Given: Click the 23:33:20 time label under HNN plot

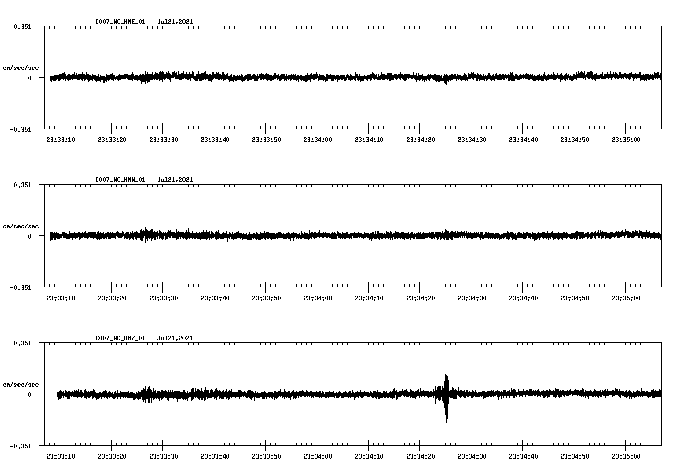Looking at the screenshot, I should point(112,298).
